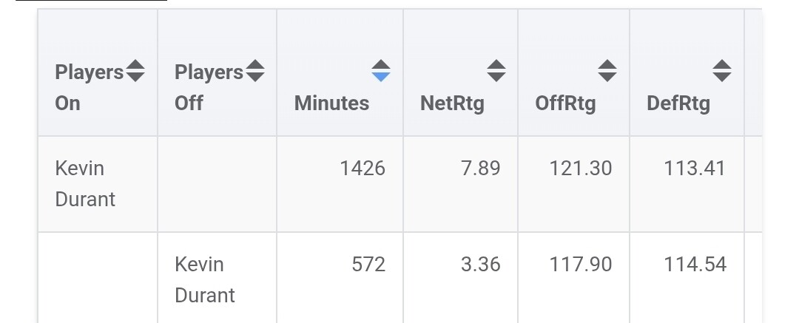Click the DefRtg sort arrows icon

(722, 71)
